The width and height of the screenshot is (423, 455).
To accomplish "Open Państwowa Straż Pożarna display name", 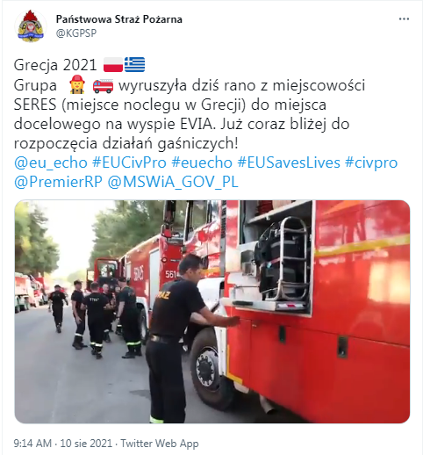I will coord(119,19).
